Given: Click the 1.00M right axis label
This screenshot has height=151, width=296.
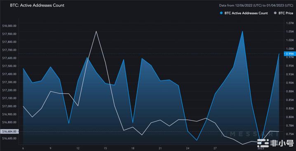Looking at the screenshot, I should pos(289,49).
